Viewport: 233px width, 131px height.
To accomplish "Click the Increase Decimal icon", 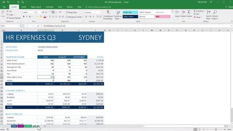I will coord(98,17).
